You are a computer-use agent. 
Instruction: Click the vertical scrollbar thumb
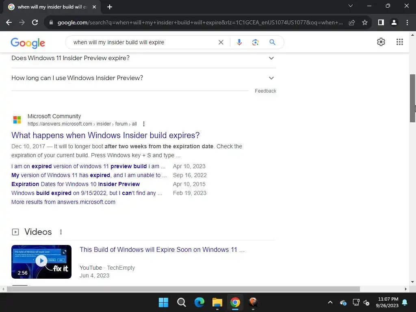pyautogui.click(x=413, y=98)
